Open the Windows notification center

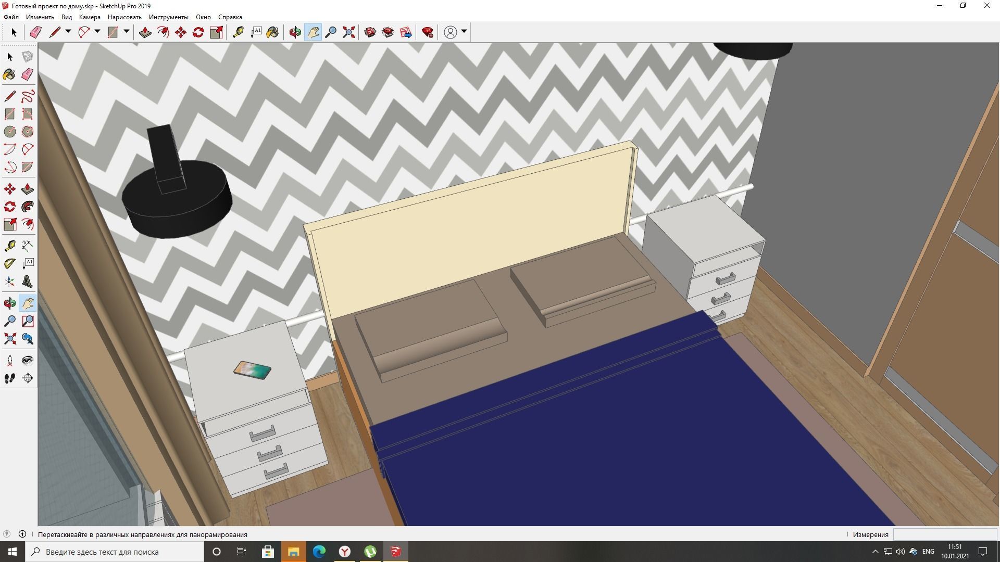tap(983, 552)
